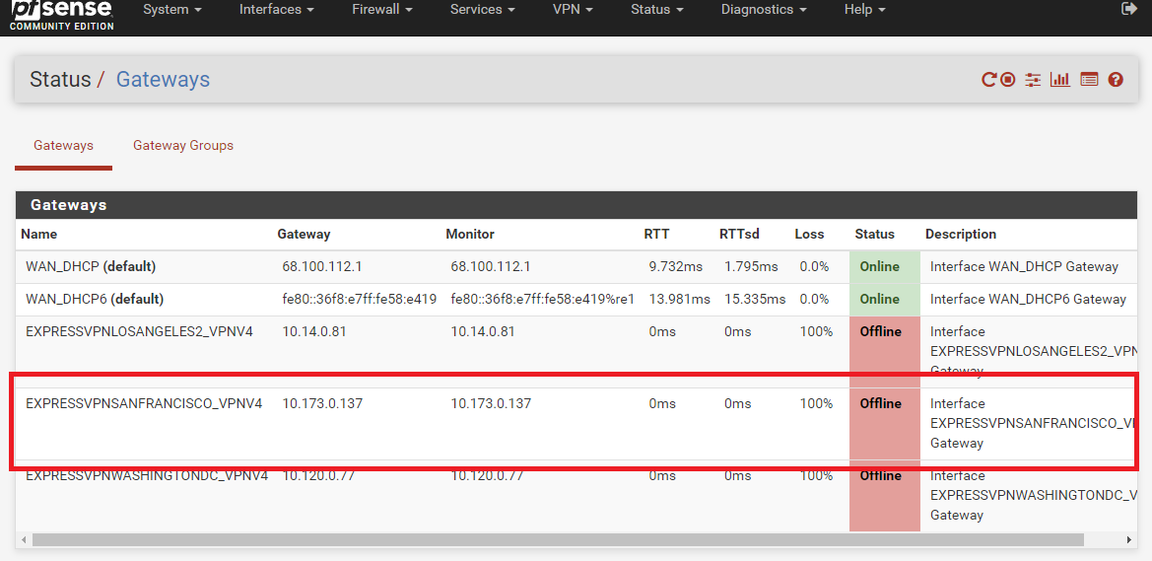Click the Monitor column header
Screen dimensions: 1152x561
pos(470,234)
